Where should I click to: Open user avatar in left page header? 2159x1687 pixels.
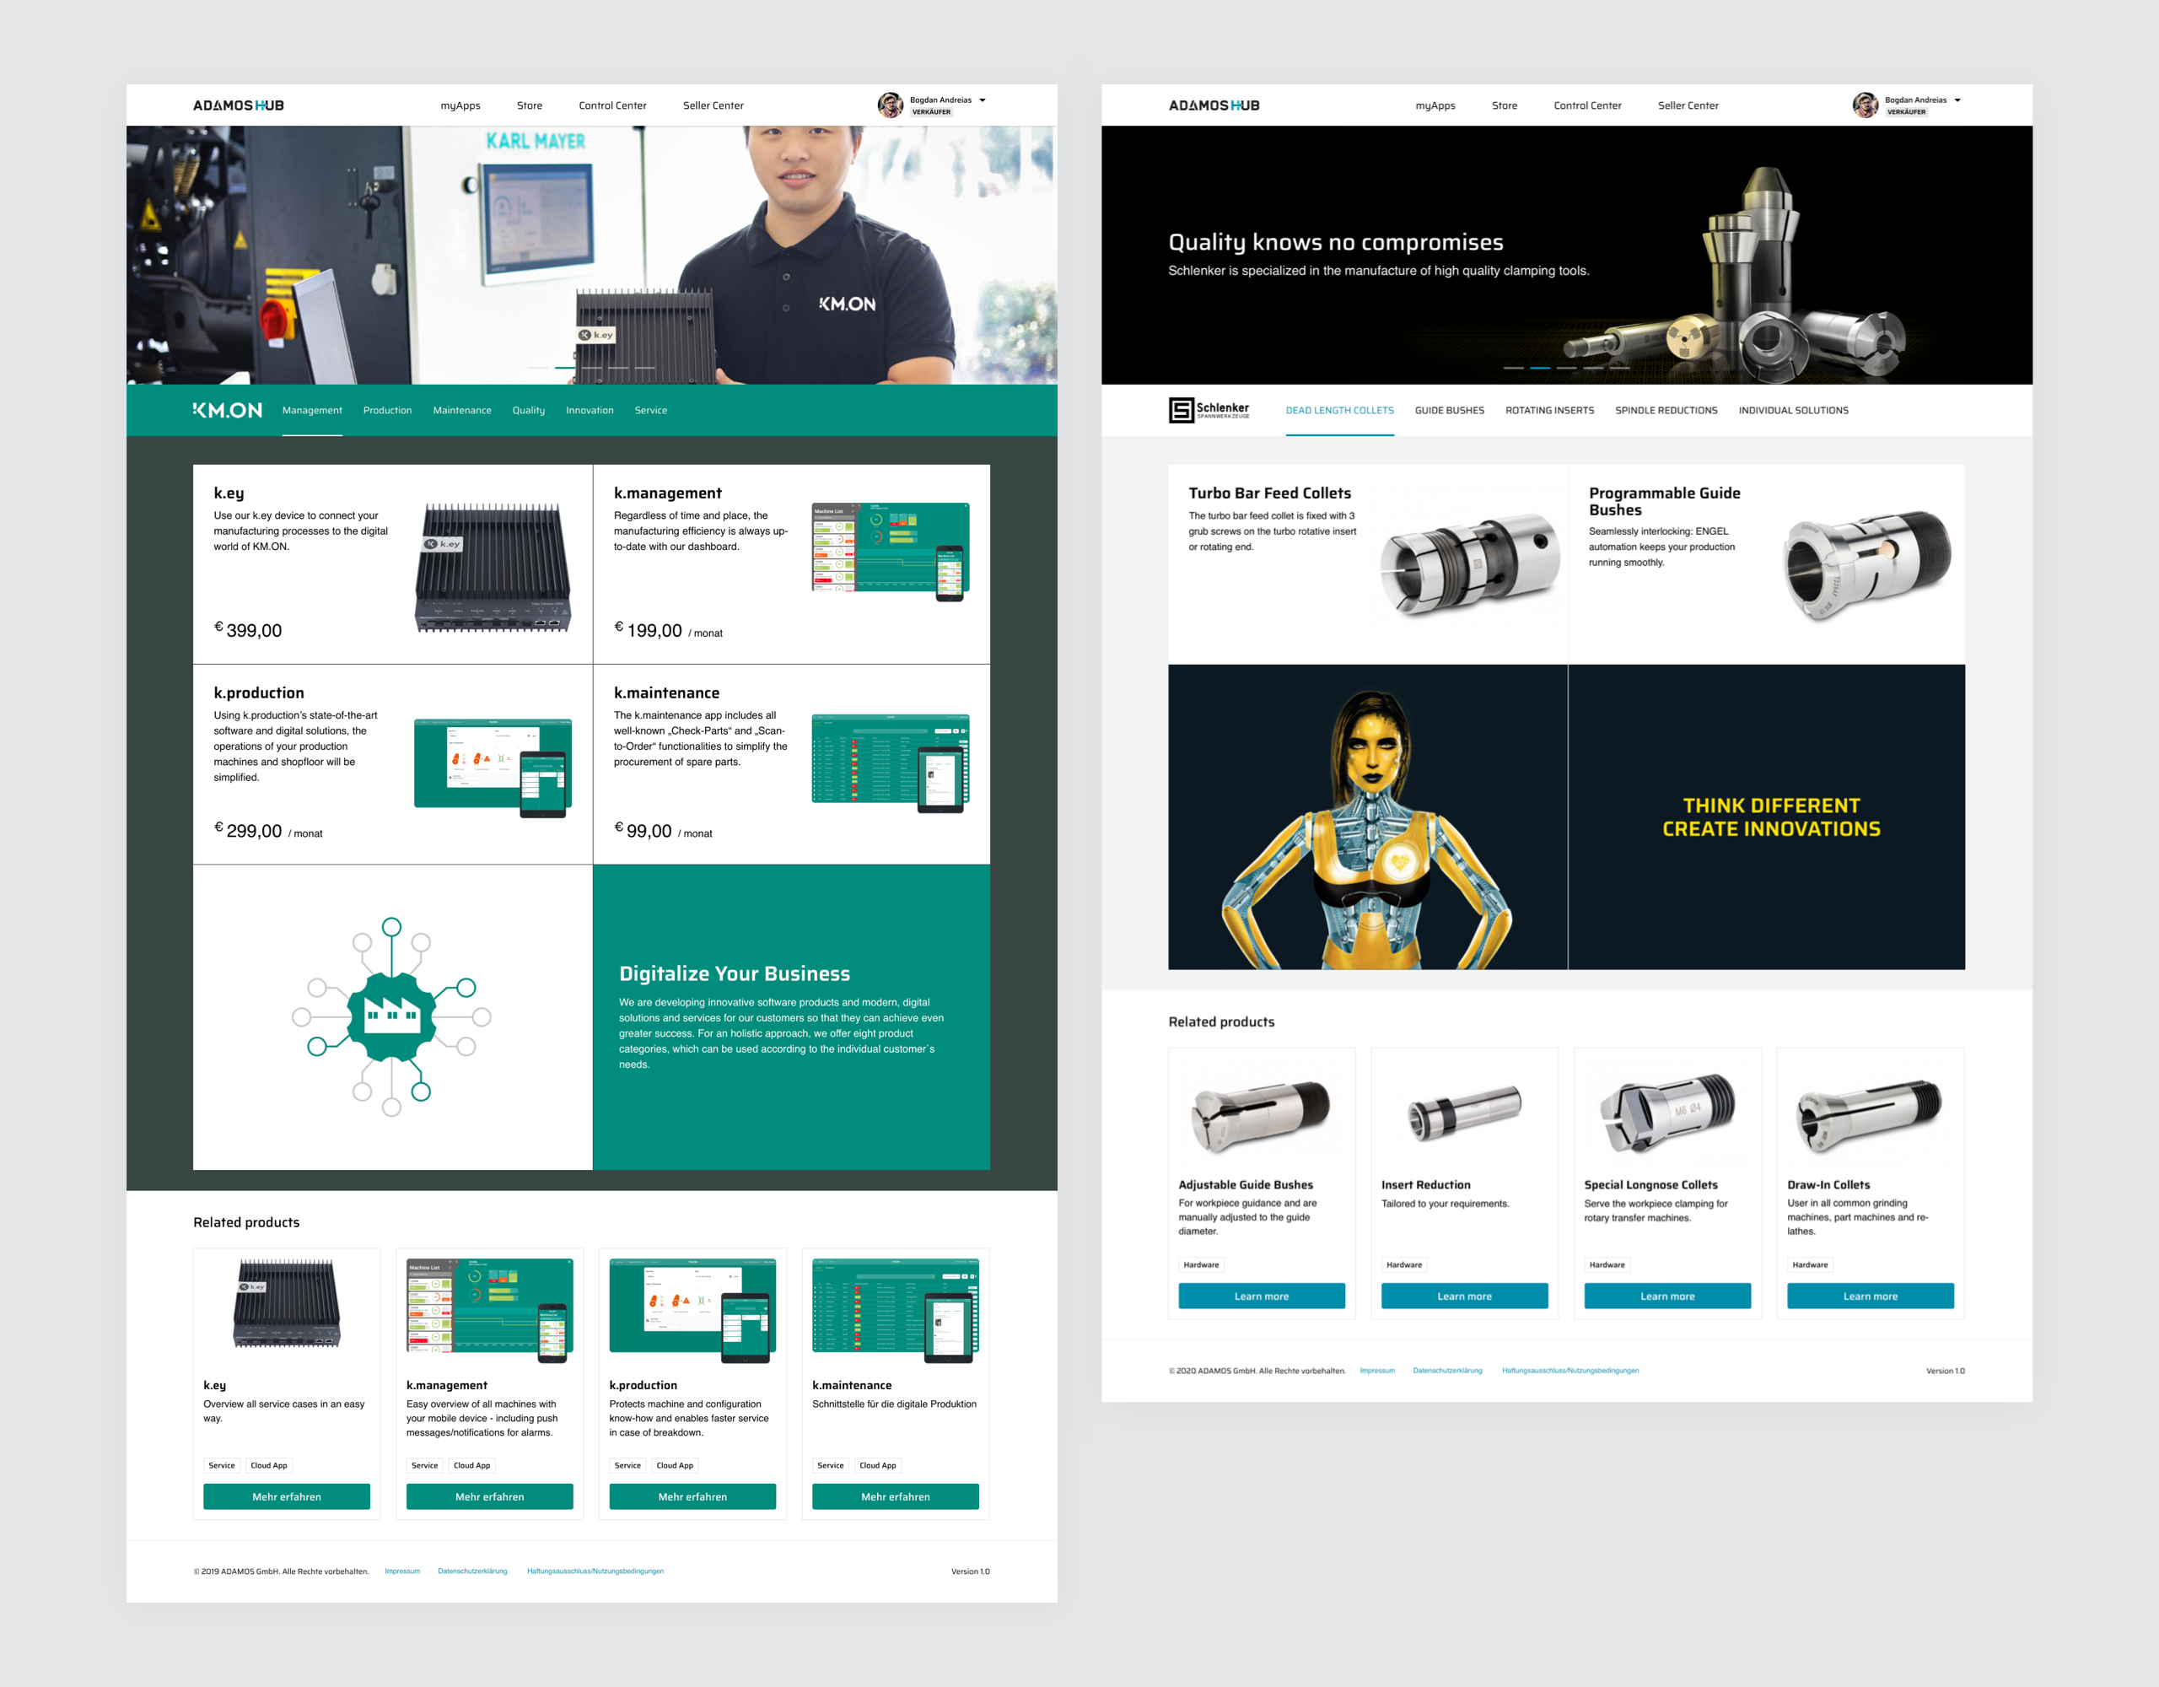tap(890, 105)
